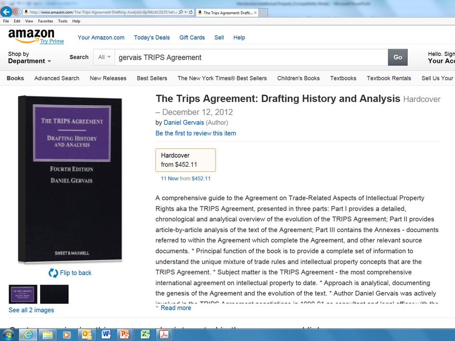The image size is (455, 341).
Task: Click the Sell link in top navigation
Action: pyautogui.click(x=219, y=37)
